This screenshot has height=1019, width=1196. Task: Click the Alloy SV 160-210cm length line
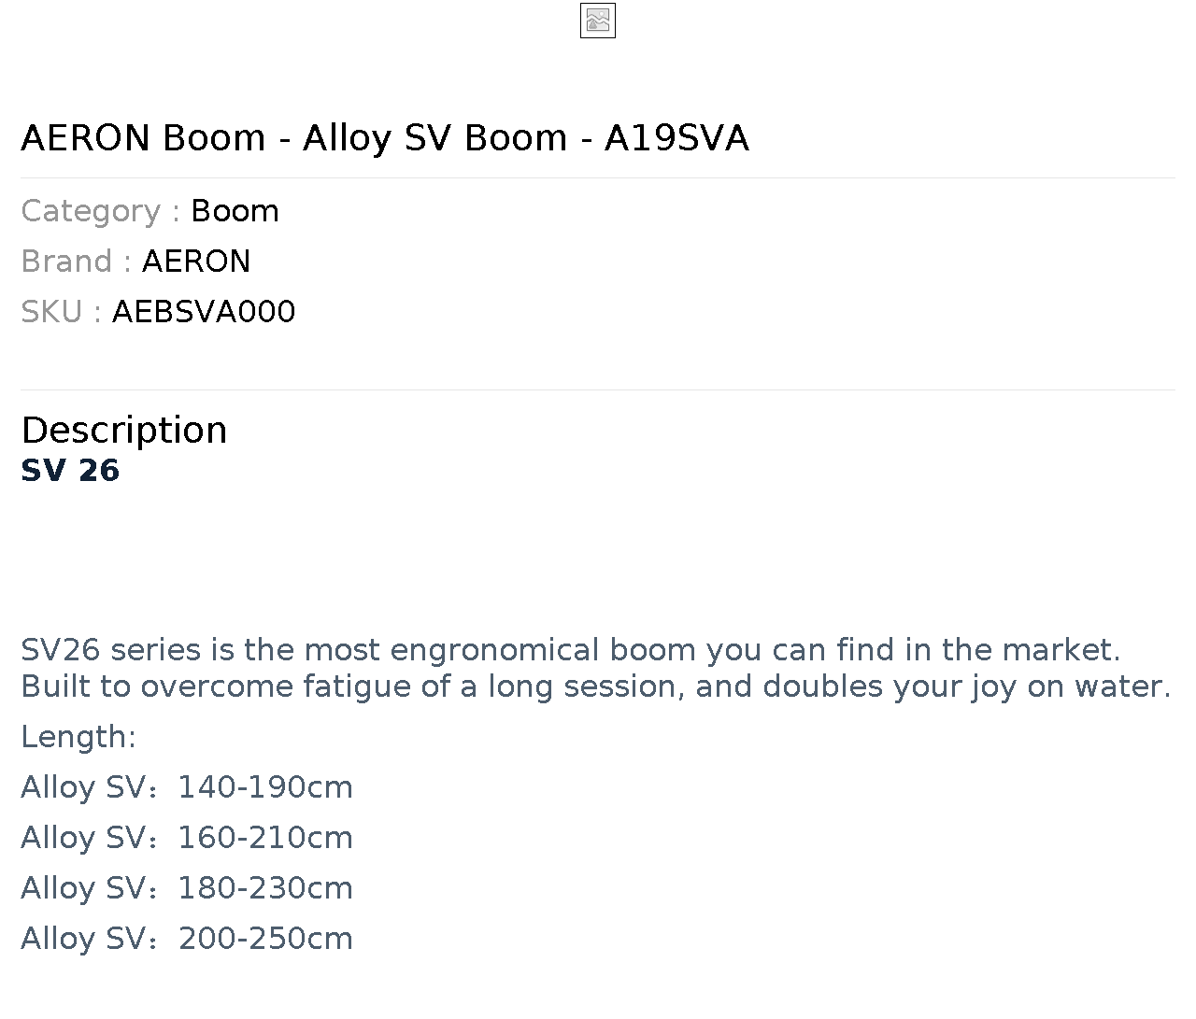coord(187,838)
